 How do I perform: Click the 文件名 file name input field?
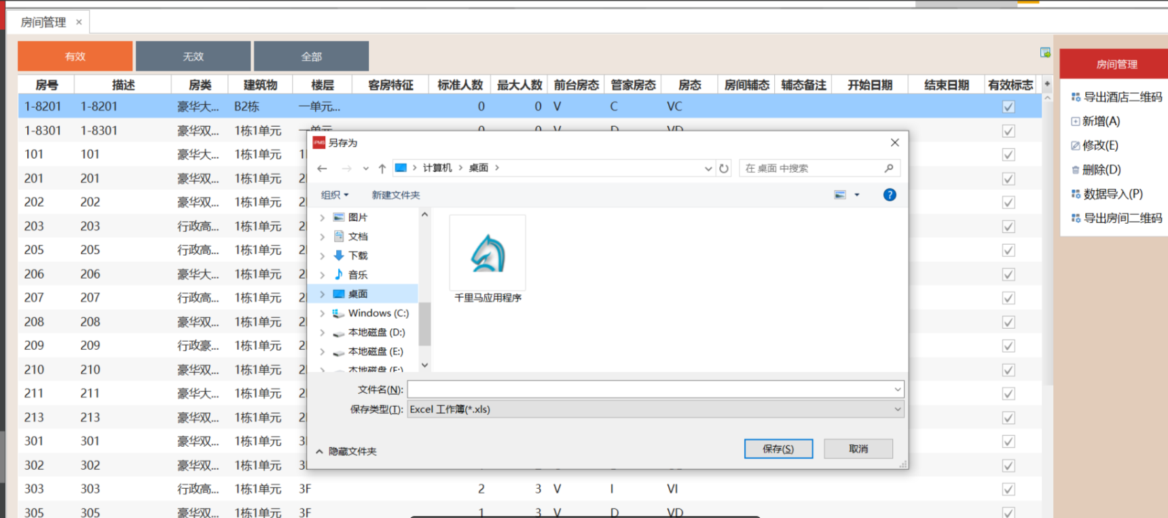point(649,390)
